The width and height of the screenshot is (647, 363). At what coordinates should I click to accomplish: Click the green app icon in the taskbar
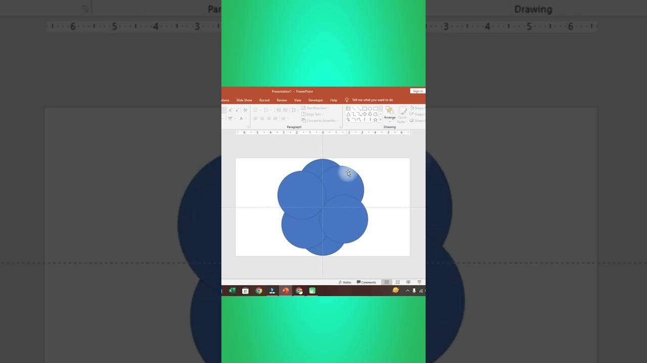312,290
